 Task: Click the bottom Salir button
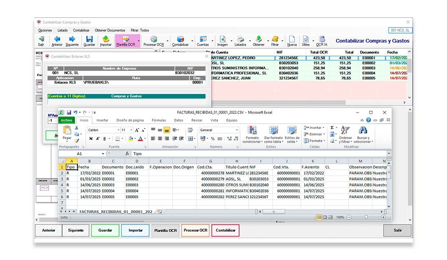pos(397,230)
